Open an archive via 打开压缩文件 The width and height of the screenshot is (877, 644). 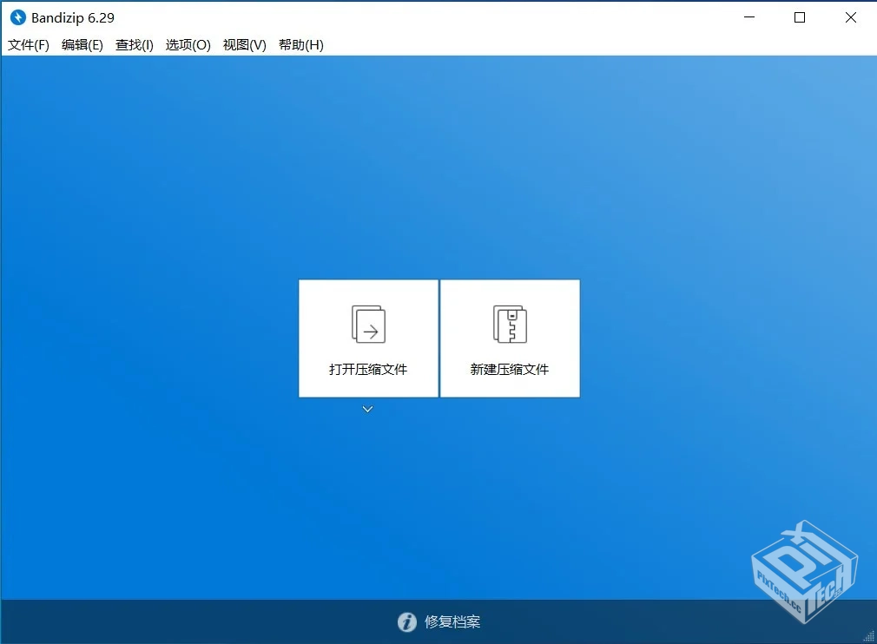point(367,369)
